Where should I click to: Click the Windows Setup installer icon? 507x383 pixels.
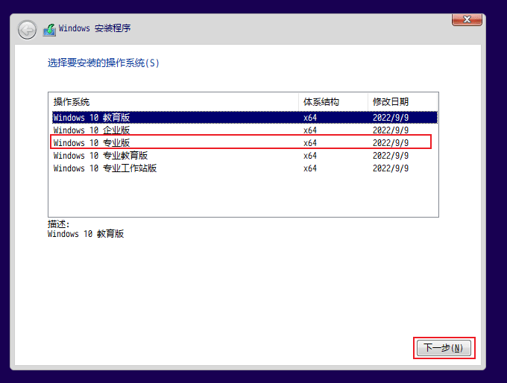click(x=49, y=30)
